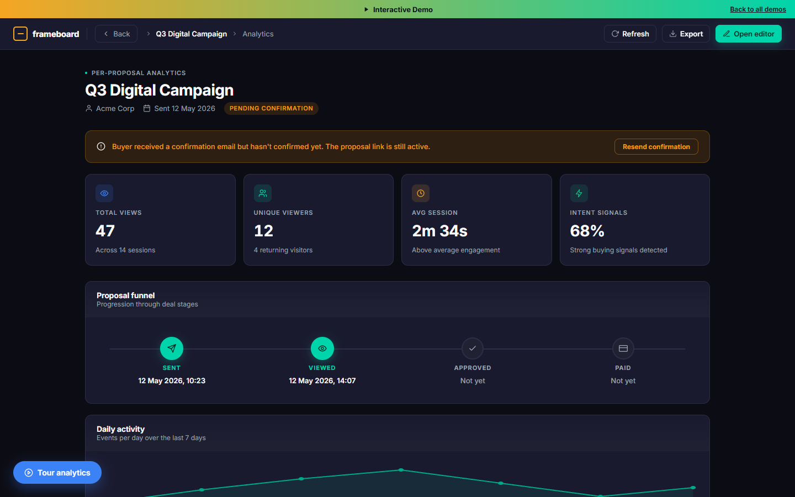Viewport: 795px width, 497px height.
Task: Click the Daily activity section title
Action: pos(120,429)
